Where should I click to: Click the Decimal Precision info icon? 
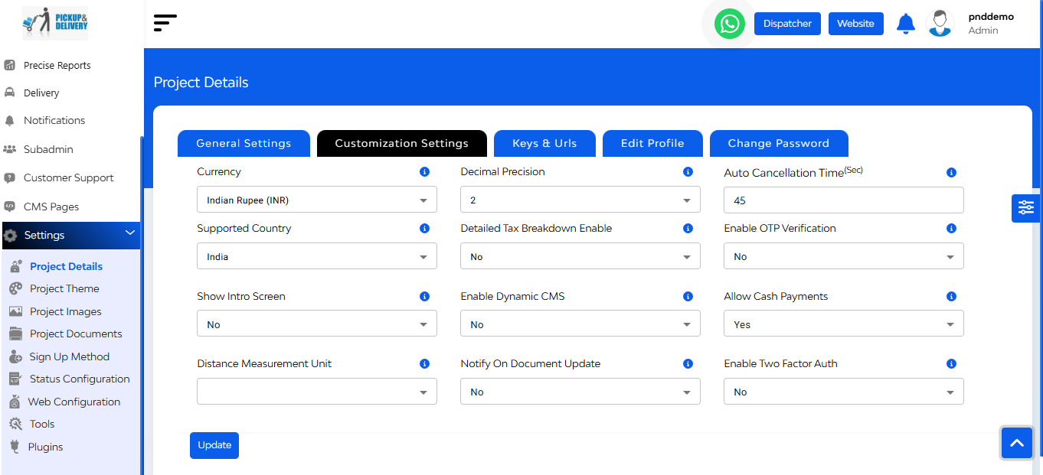(688, 172)
